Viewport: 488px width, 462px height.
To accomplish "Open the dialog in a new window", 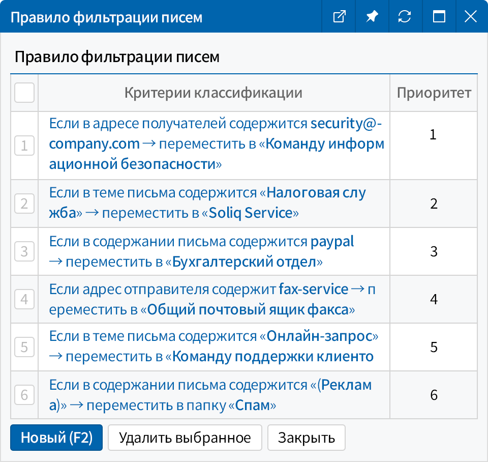I will tap(339, 16).
